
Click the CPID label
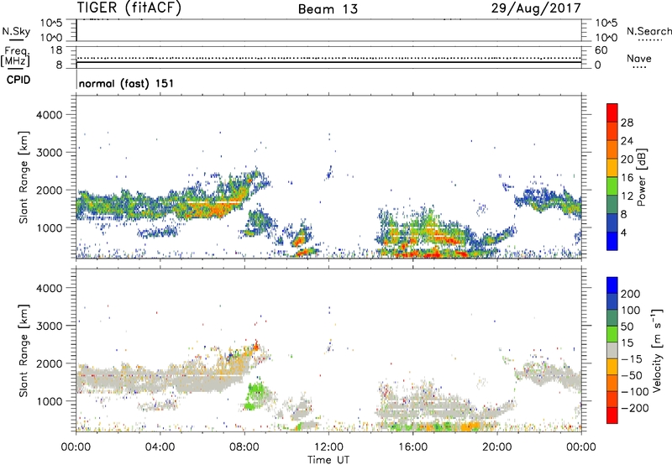click(x=18, y=80)
